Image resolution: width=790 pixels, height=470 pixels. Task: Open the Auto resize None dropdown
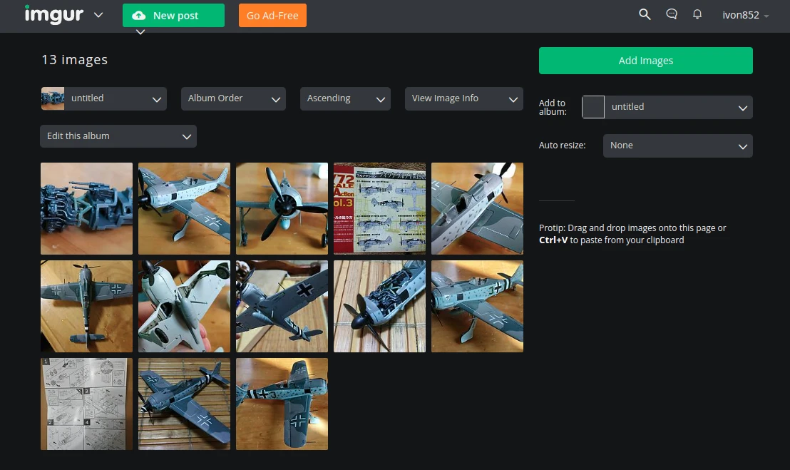click(x=677, y=145)
